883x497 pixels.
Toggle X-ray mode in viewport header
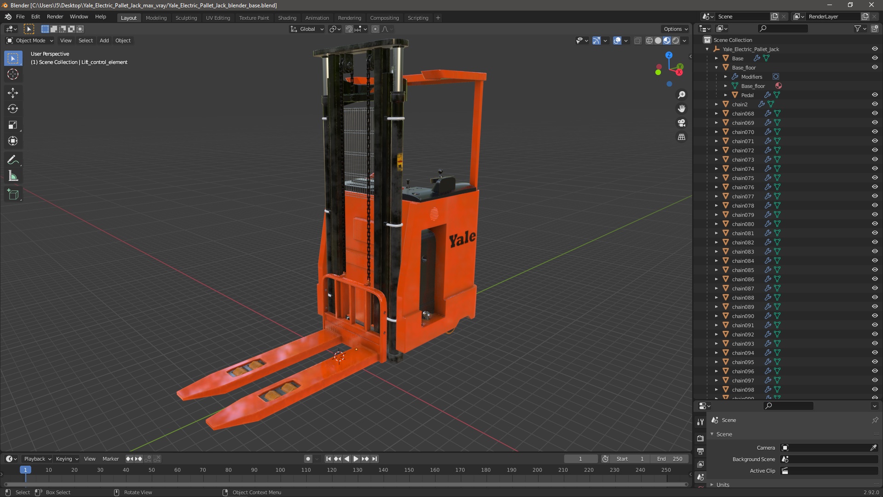click(x=637, y=40)
